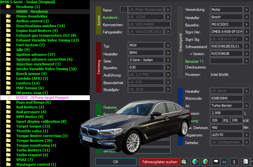Open the Deactivations swiches (14) folder
The image size is (253, 167).
click(41, 26)
